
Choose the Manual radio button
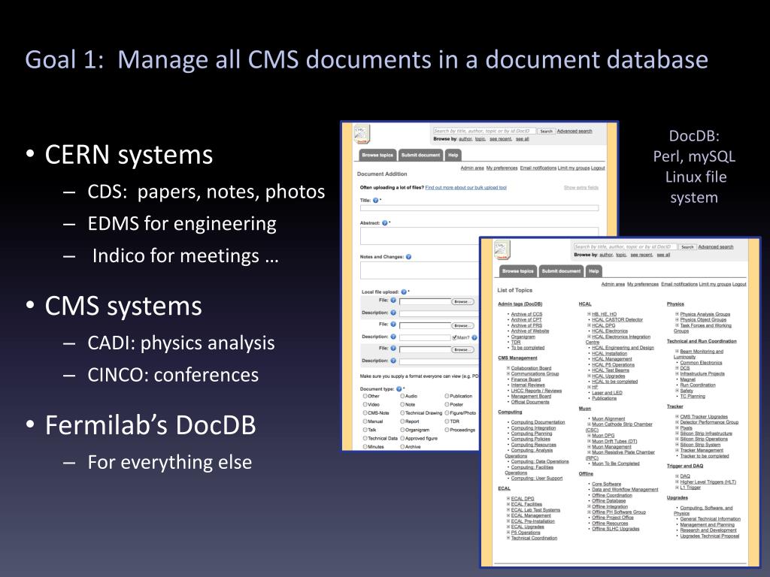365,421
